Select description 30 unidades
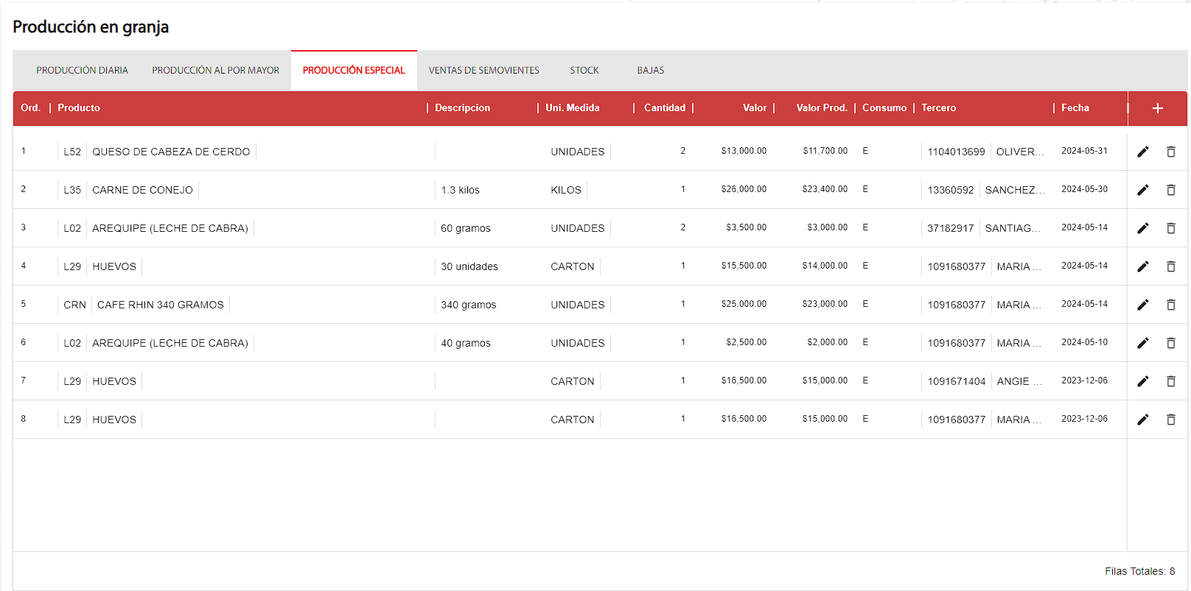Image resolution: width=1191 pixels, height=591 pixels. coord(469,266)
